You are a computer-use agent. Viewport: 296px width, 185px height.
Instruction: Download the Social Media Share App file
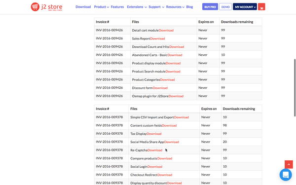[171, 142]
